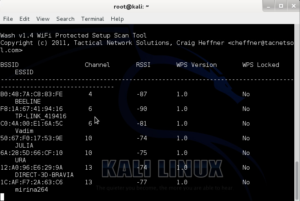Image resolution: width=300 pixels, height=201 pixels.
Task: Click the WPS Locked column header
Action: (x=261, y=65)
